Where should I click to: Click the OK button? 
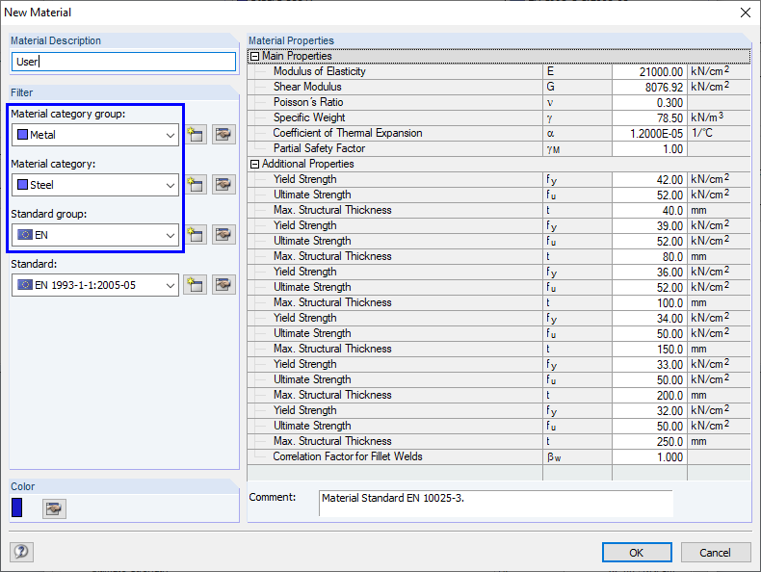coord(637,552)
